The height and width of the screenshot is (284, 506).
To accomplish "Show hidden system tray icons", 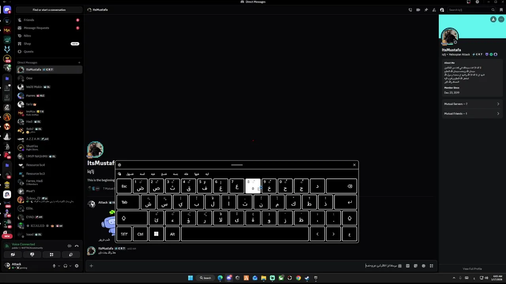I will 454,278.
